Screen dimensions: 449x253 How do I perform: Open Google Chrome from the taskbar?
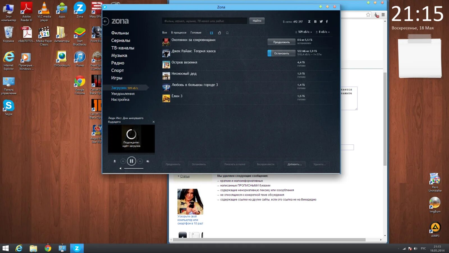[48, 248]
